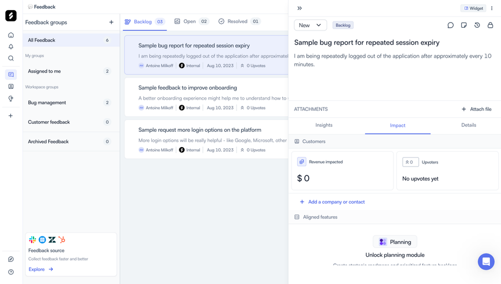Viewport: 501px width, 284px height.
Task: Click 0 Upvotes on the onboarding card
Action: (253, 107)
